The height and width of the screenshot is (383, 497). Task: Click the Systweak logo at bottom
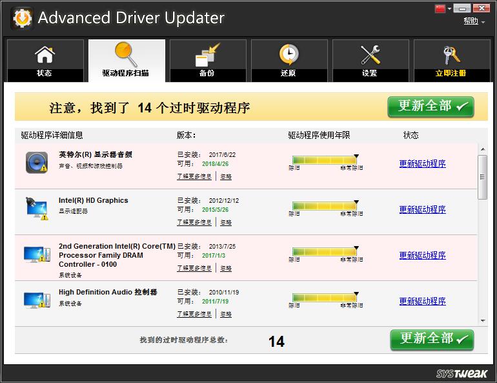pyautogui.click(x=462, y=373)
